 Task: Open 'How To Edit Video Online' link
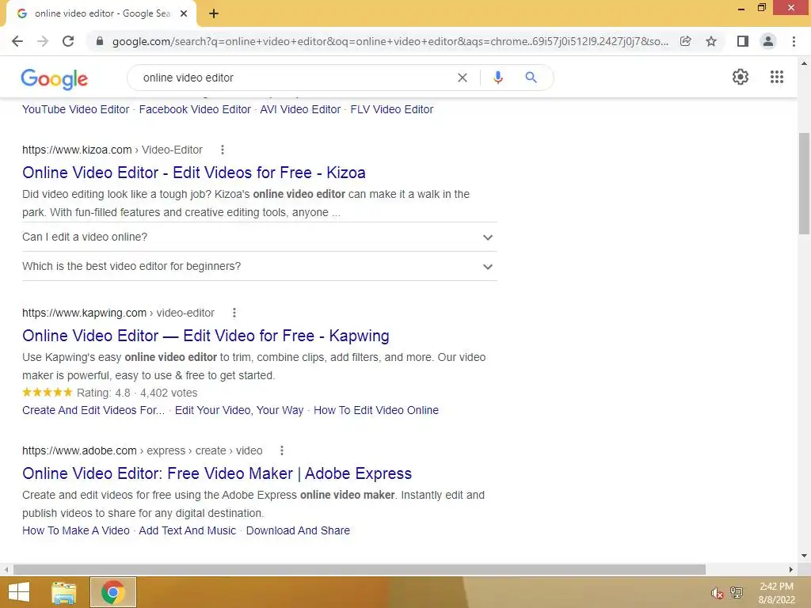(376, 411)
